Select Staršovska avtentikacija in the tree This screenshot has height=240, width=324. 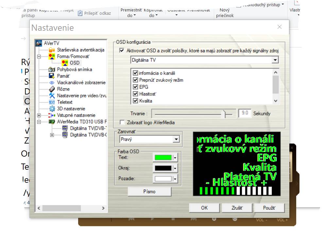(x=80, y=50)
